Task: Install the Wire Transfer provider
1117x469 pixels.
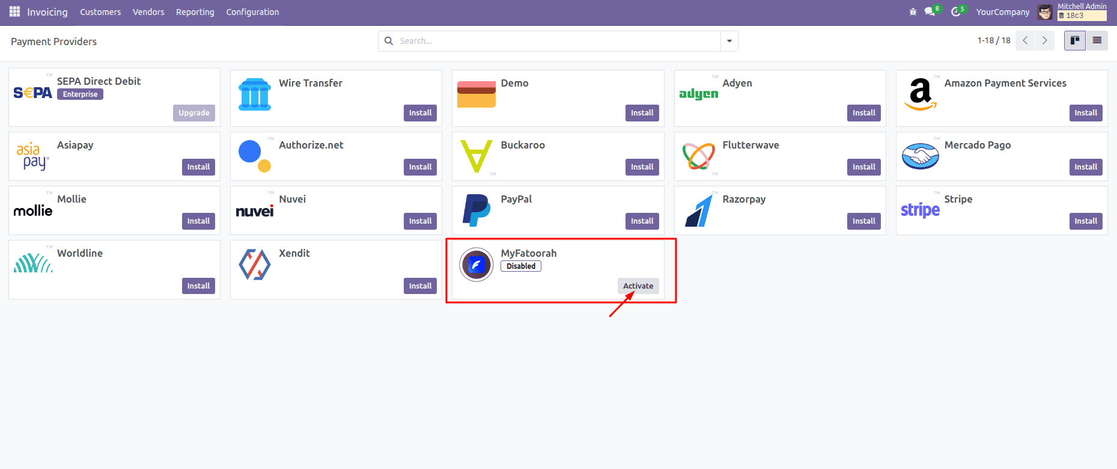Action: [421, 113]
